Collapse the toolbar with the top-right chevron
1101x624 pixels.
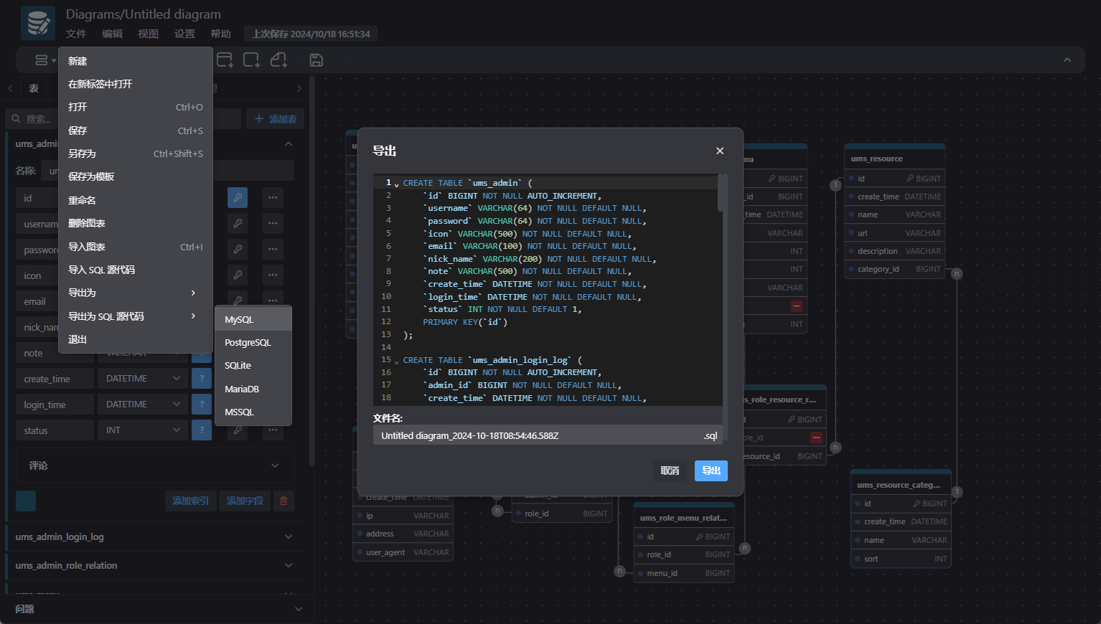[x=1067, y=60]
